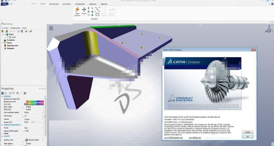Viewport: 274px width, 146px height.
Task: Open the Format dropdown
Action: 42,128
